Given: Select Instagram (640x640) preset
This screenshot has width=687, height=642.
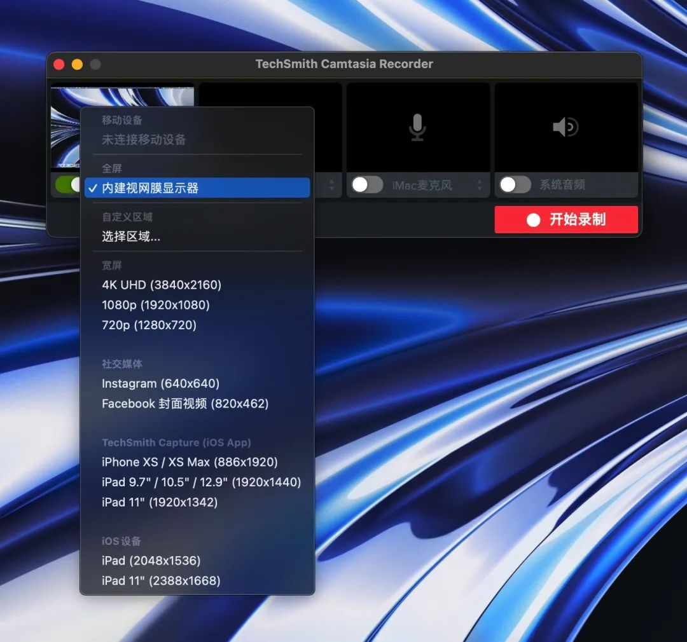Looking at the screenshot, I should click(197, 384).
